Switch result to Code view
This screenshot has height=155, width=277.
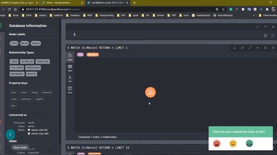[x=70, y=90]
